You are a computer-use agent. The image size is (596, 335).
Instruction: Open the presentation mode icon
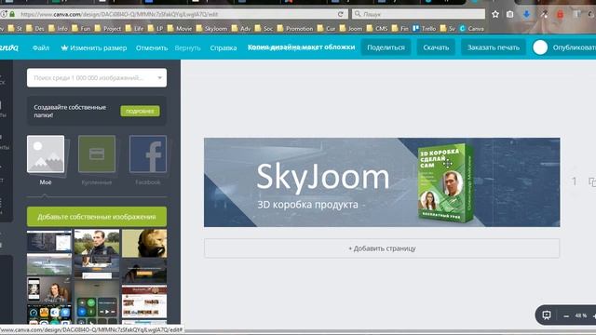coord(547,315)
